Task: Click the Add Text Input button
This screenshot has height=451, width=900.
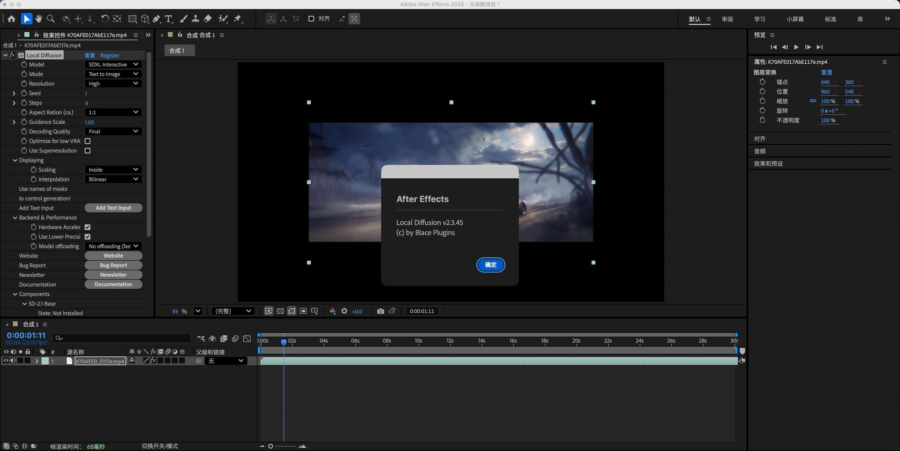Action: (113, 208)
